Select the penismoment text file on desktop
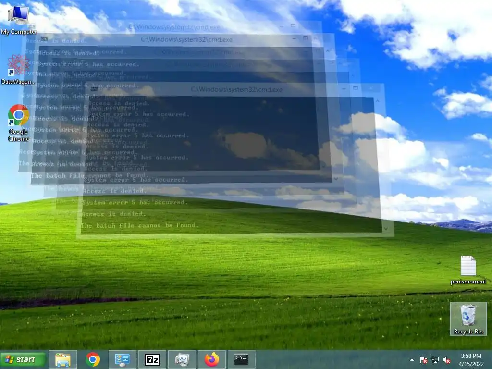Screen dimensions: 492x369 click(468, 270)
